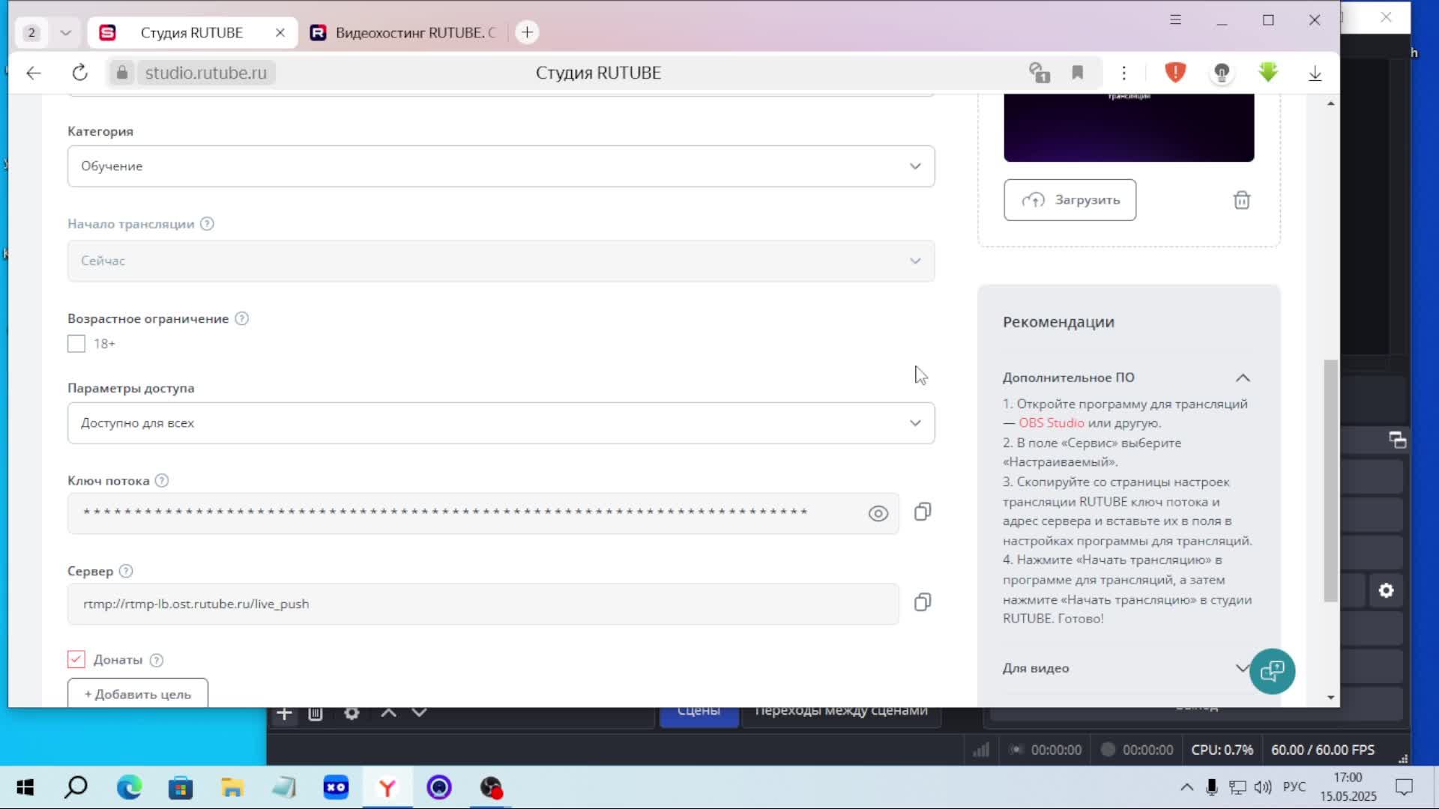Open the support chat bubble
This screenshot has width=1439, height=809.
click(1272, 671)
